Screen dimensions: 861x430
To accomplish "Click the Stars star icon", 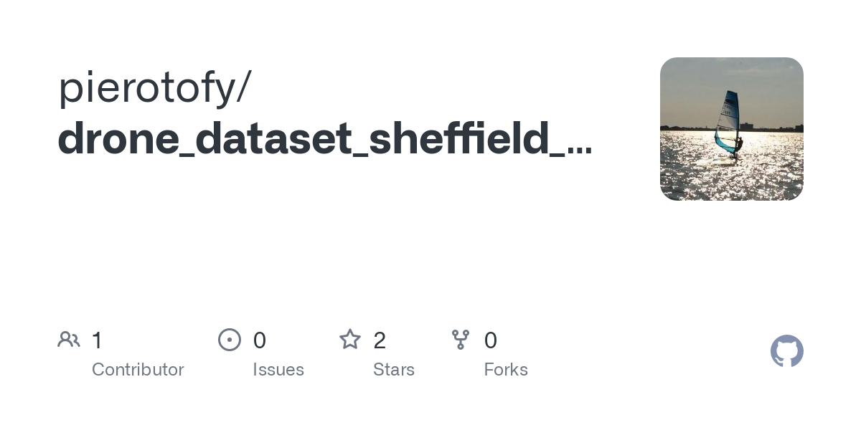I will tap(350, 340).
